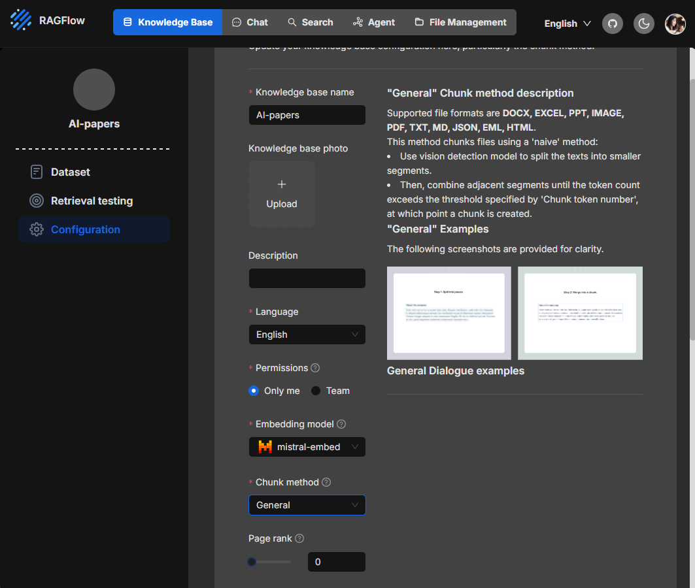Open the Chat section icon
This screenshot has width=695, height=588.
[235, 22]
